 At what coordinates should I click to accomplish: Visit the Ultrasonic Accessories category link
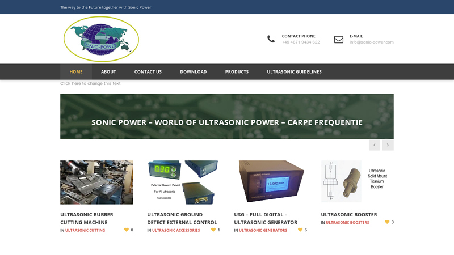pyautogui.click(x=176, y=231)
